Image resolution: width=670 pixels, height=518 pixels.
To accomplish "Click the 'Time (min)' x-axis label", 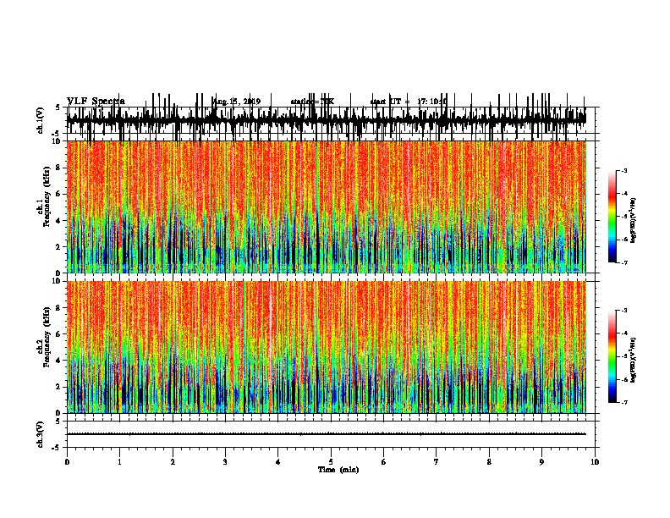I will (x=338, y=470).
